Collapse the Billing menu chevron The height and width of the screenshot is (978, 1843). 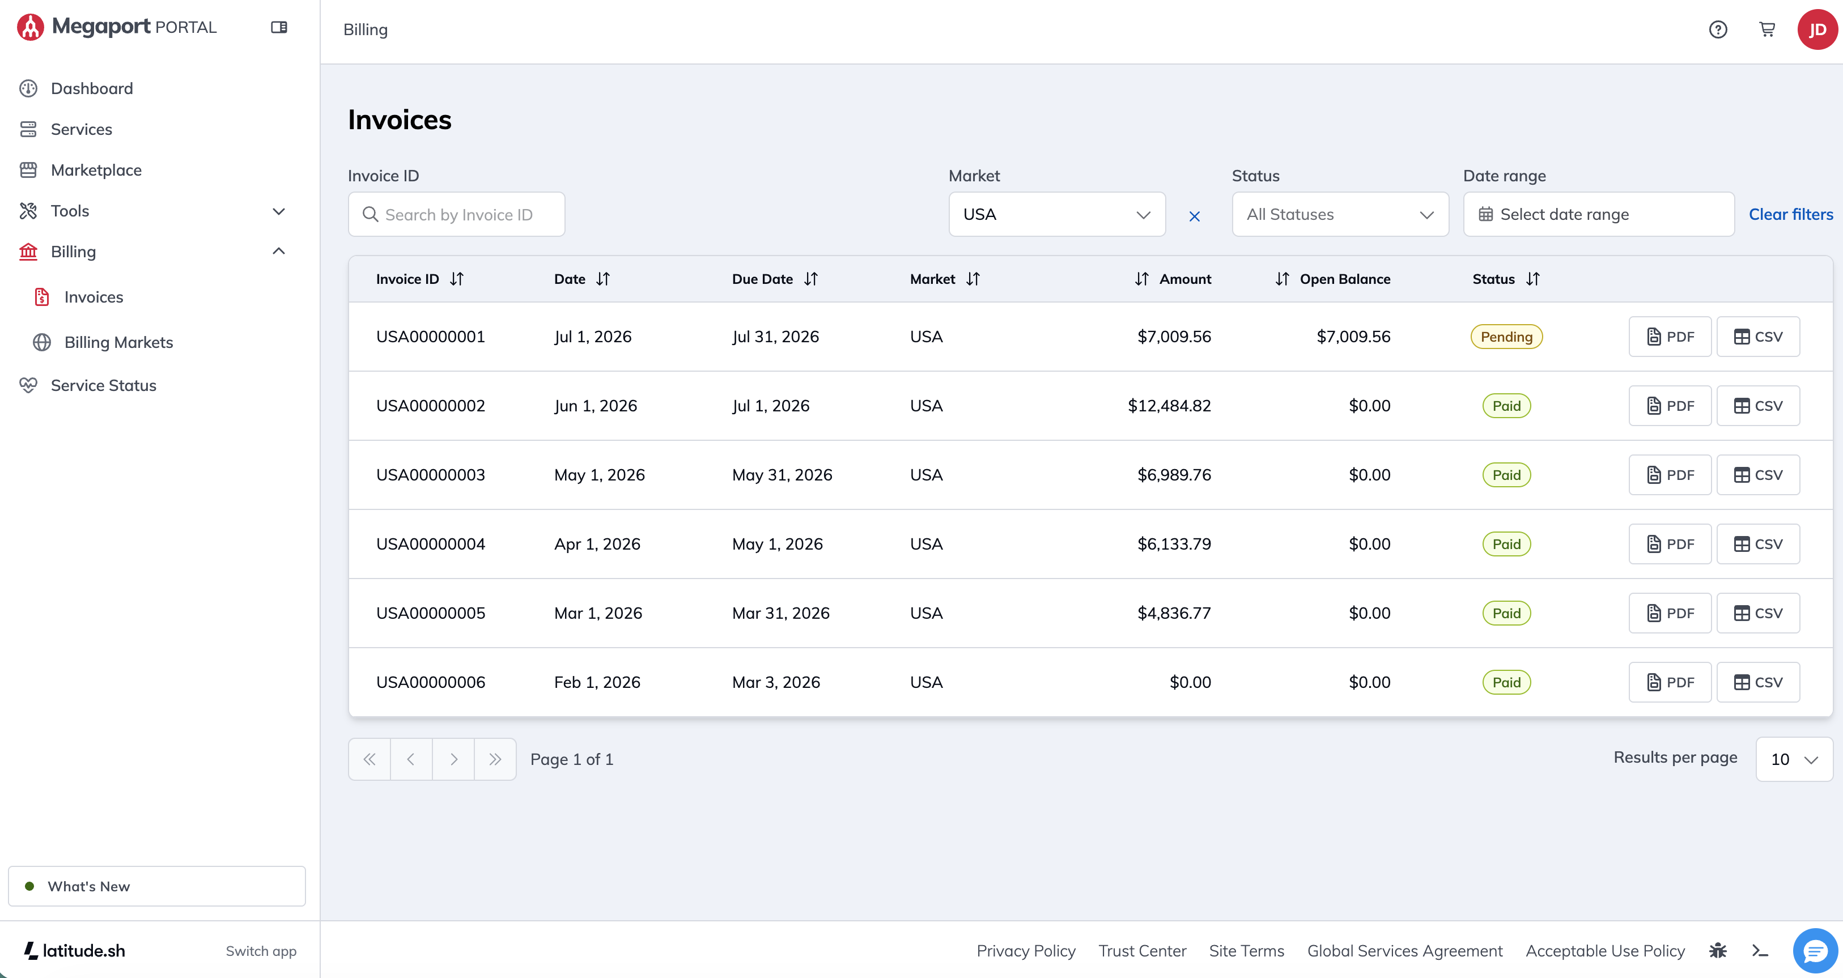click(279, 251)
